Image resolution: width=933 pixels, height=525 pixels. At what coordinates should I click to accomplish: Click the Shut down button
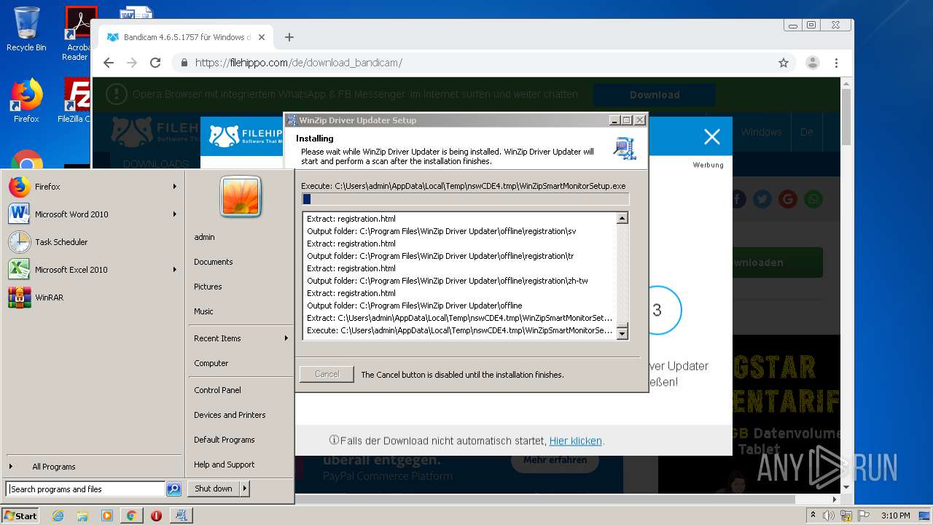(214, 489)
